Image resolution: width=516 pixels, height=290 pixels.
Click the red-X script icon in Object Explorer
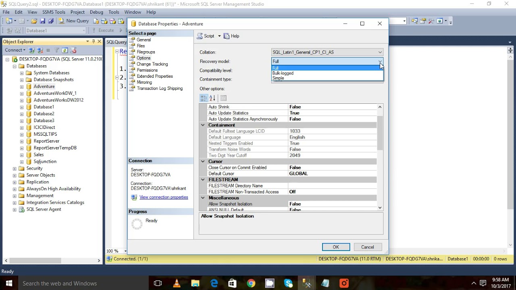click(73, 50)
